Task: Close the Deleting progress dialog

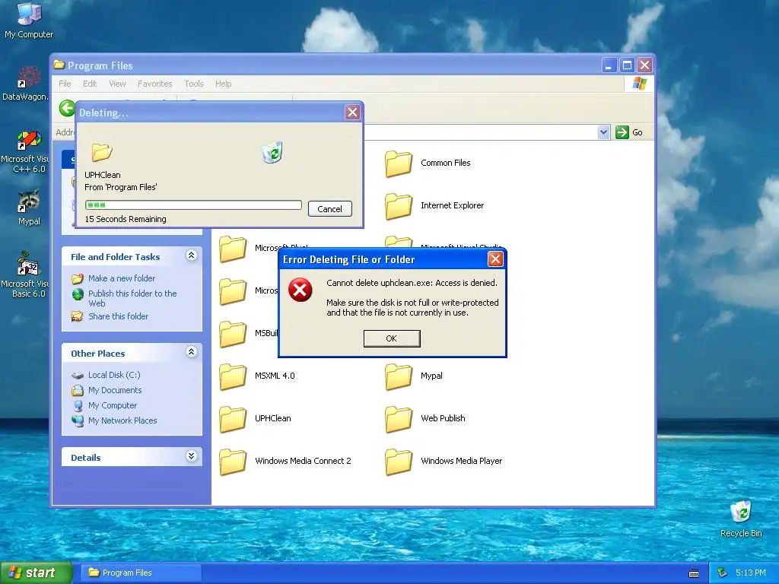Action: pos(352,113)
